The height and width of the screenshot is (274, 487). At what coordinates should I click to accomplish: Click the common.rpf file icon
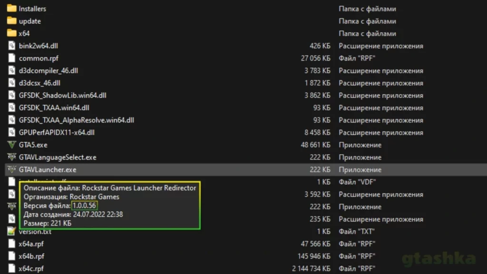(x=11, y=58)
